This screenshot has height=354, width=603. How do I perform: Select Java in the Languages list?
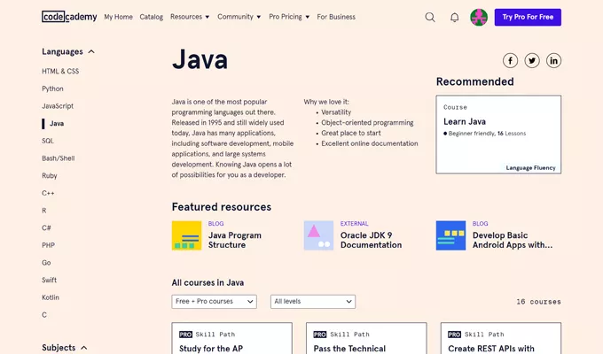click(x=57, y=124)
